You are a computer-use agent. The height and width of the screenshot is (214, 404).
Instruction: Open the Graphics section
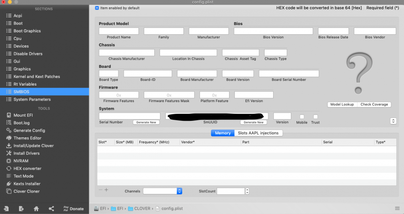[44, 69]
